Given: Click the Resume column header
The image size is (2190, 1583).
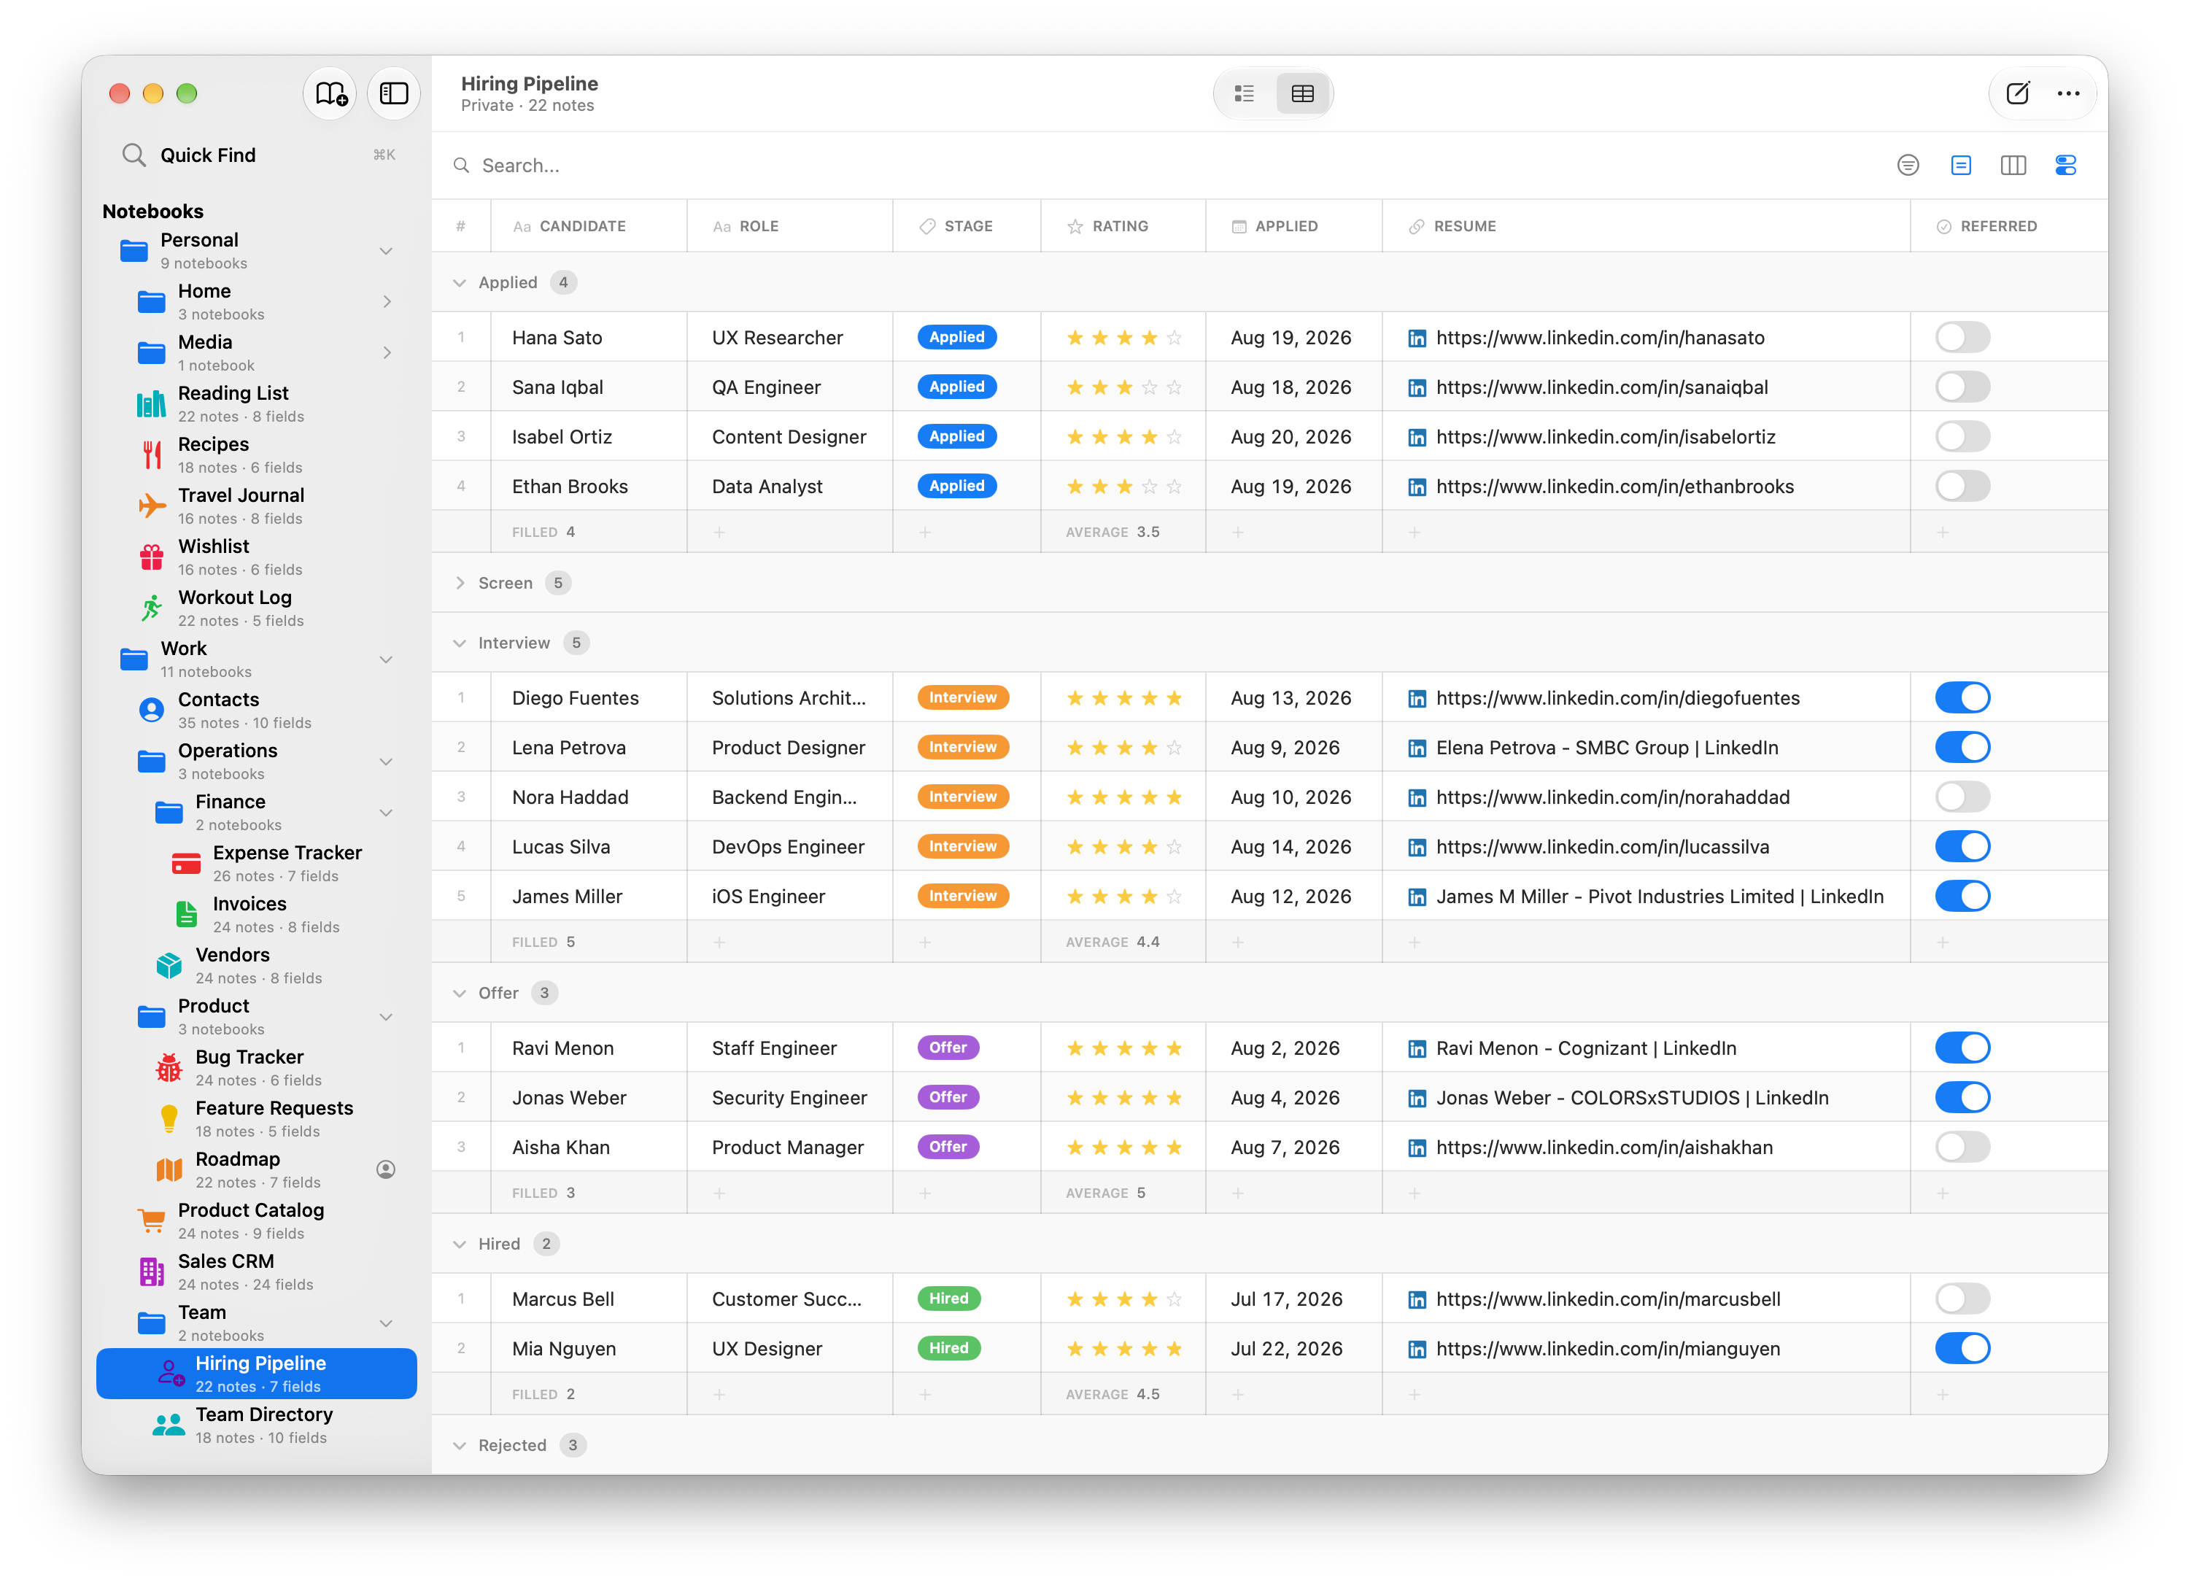Looking at the screenshot, I should 1645,226.
